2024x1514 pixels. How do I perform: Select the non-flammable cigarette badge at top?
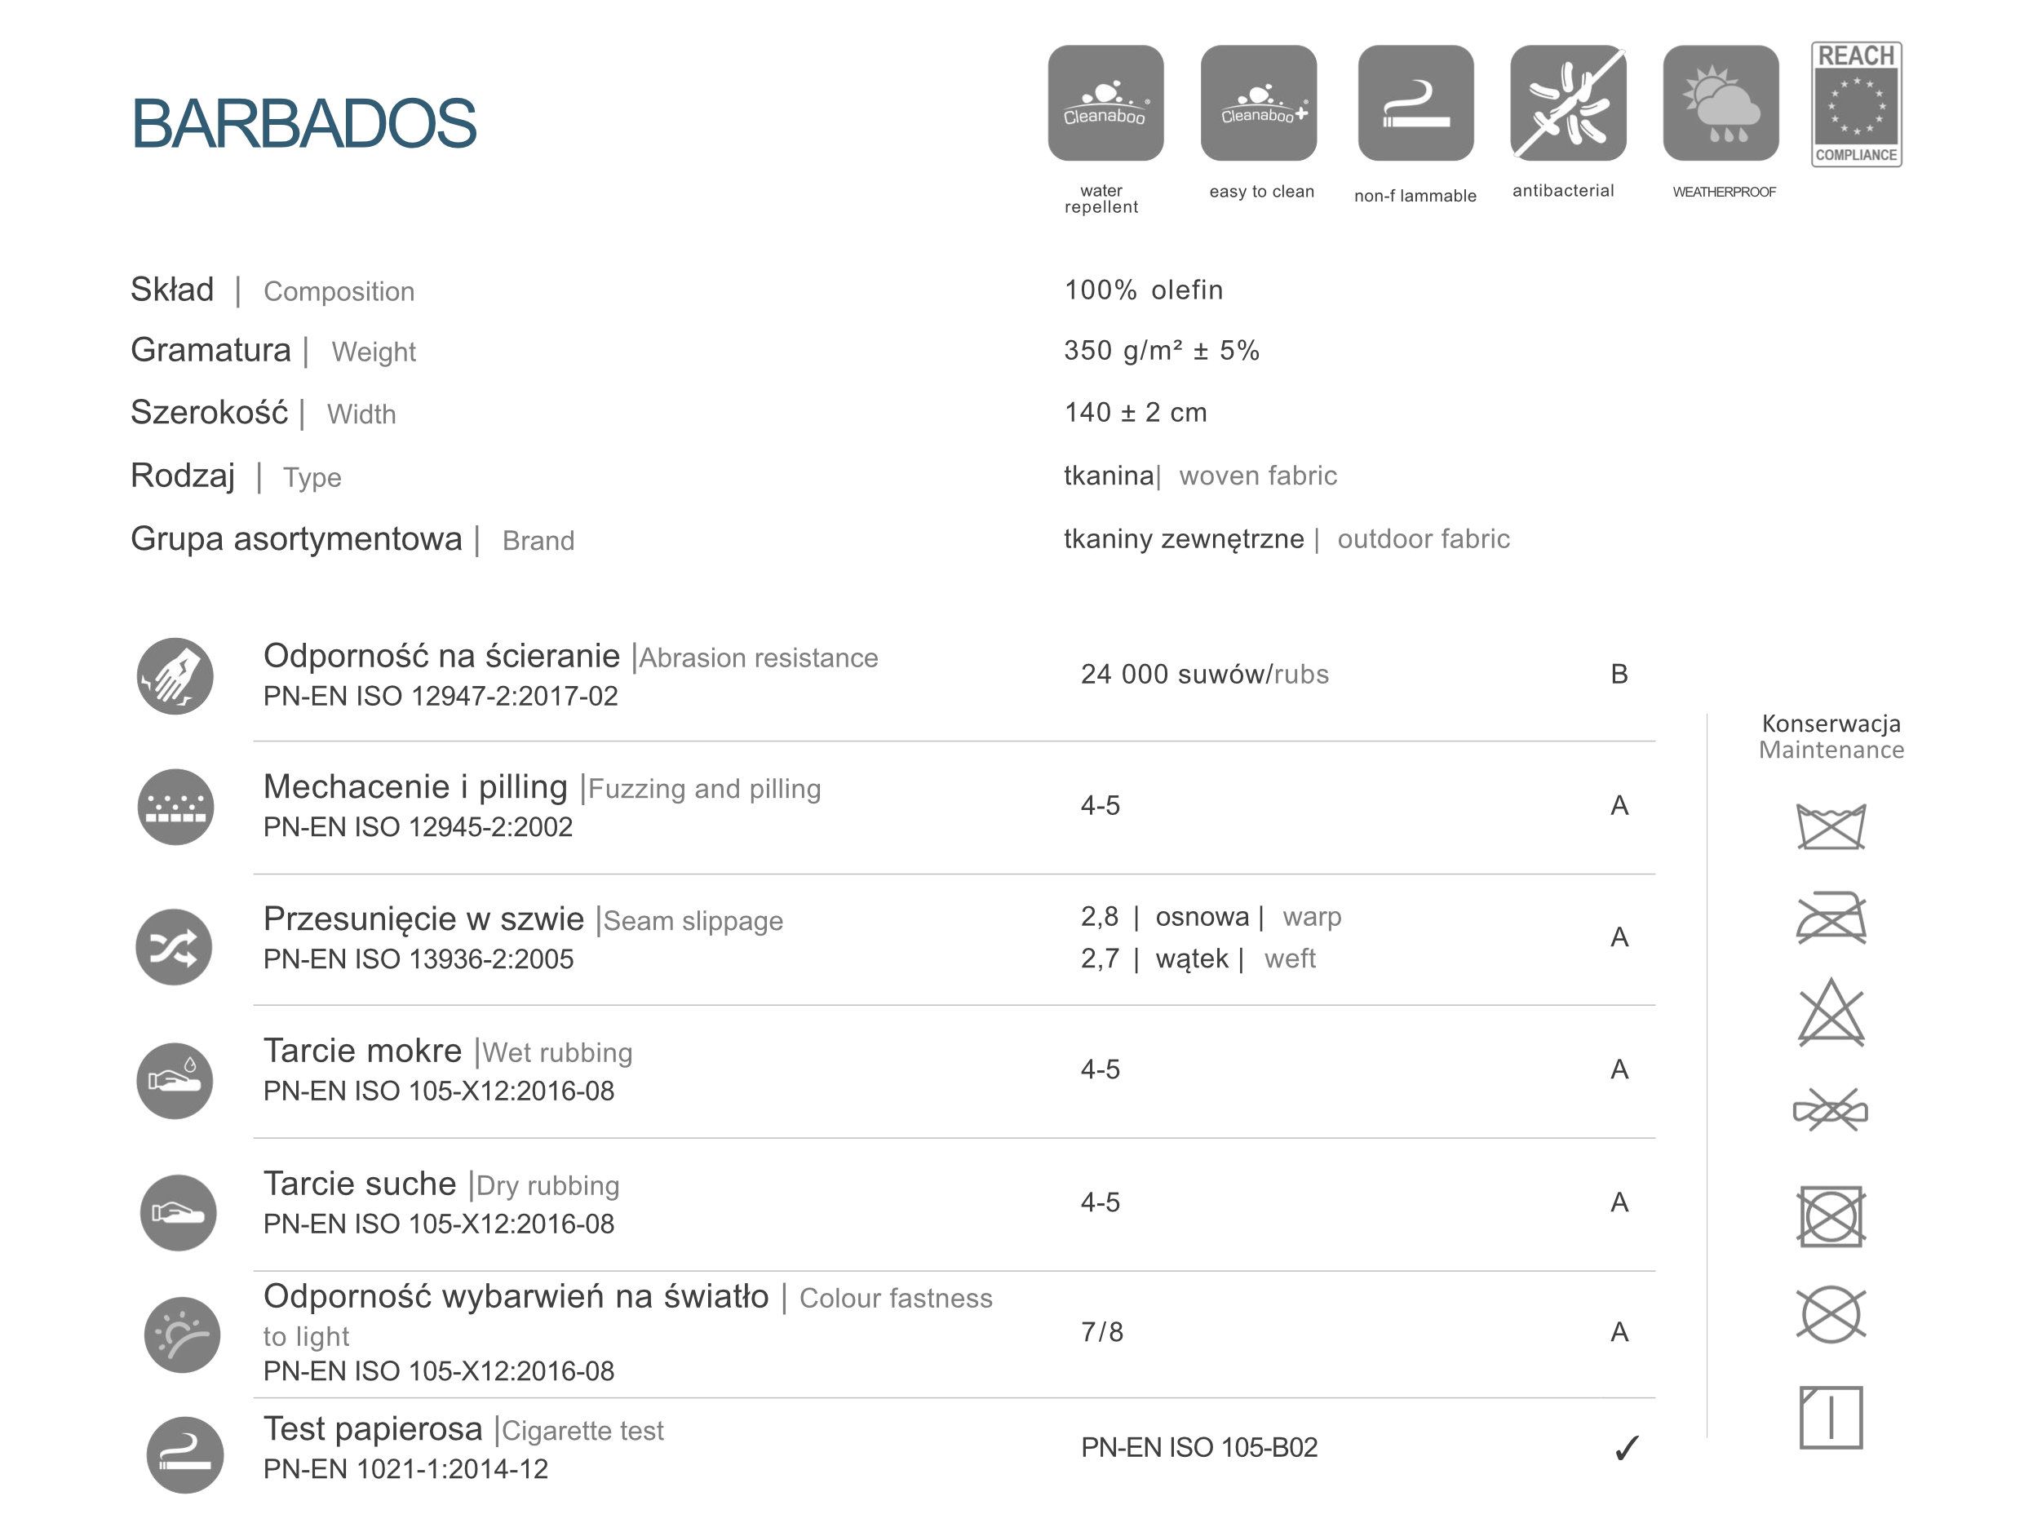(x=1415, y=104)
